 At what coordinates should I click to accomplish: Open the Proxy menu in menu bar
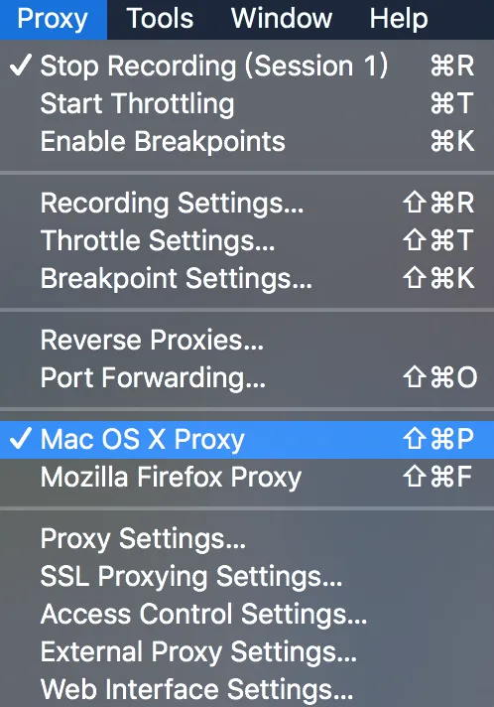54,20
